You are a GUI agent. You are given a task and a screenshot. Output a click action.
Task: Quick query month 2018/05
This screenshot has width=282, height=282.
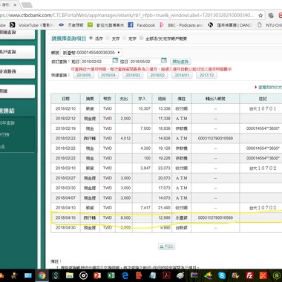pos(84,75)
